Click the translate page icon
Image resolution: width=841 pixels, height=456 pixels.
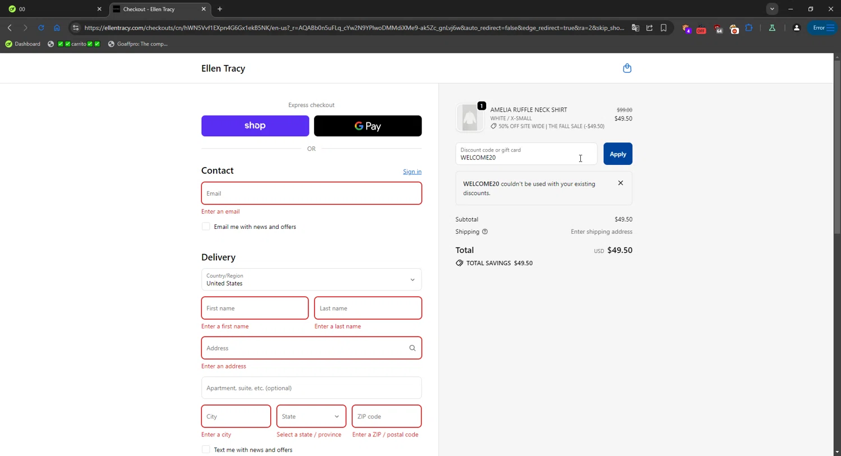[x=635, y=27]
